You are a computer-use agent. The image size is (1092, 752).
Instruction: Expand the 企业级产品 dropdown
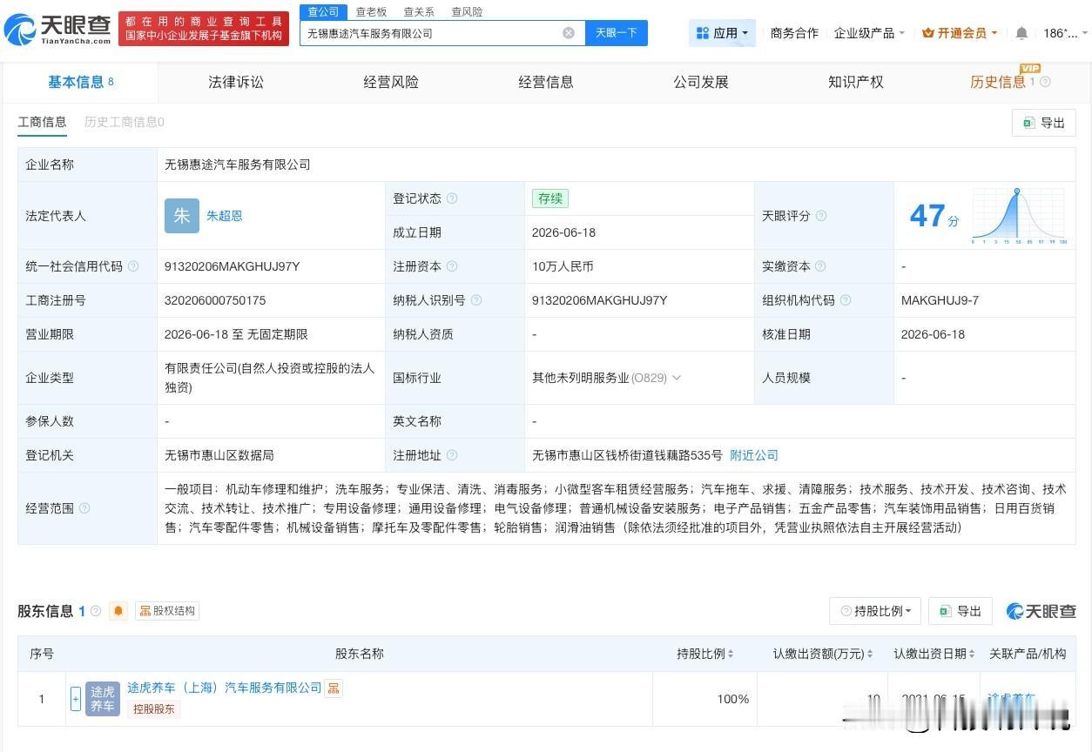pos(869,33)
